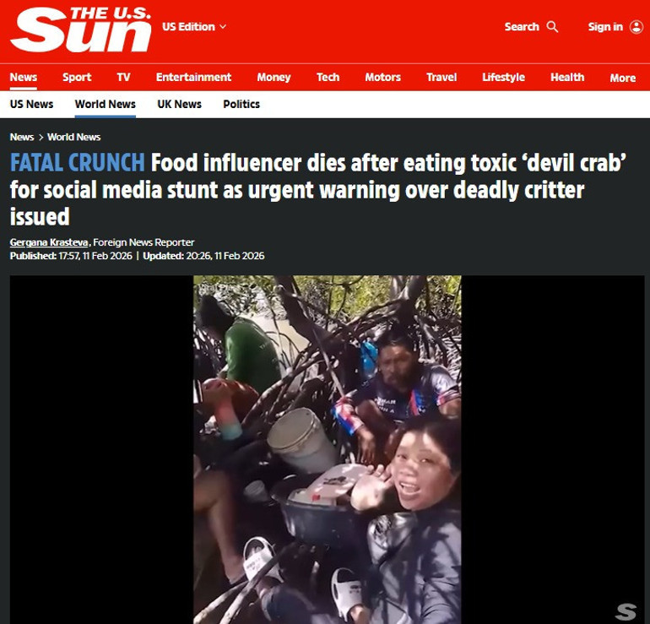Open the More menu
The width and height of the screenshot is (650, 624).
click(x=623, y=78)
